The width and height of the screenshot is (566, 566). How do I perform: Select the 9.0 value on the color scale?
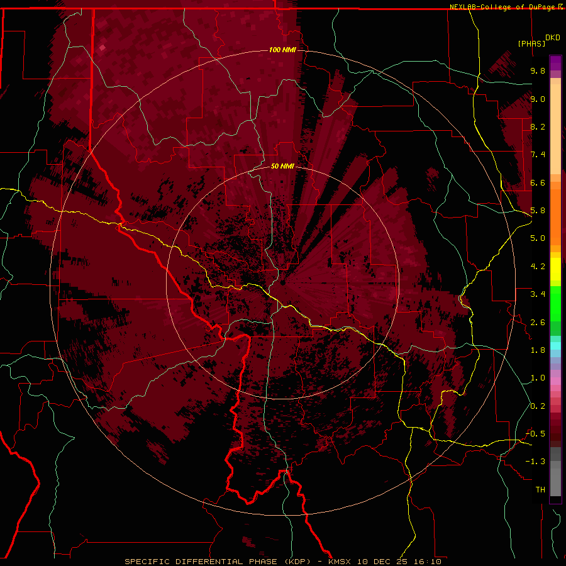538,99
